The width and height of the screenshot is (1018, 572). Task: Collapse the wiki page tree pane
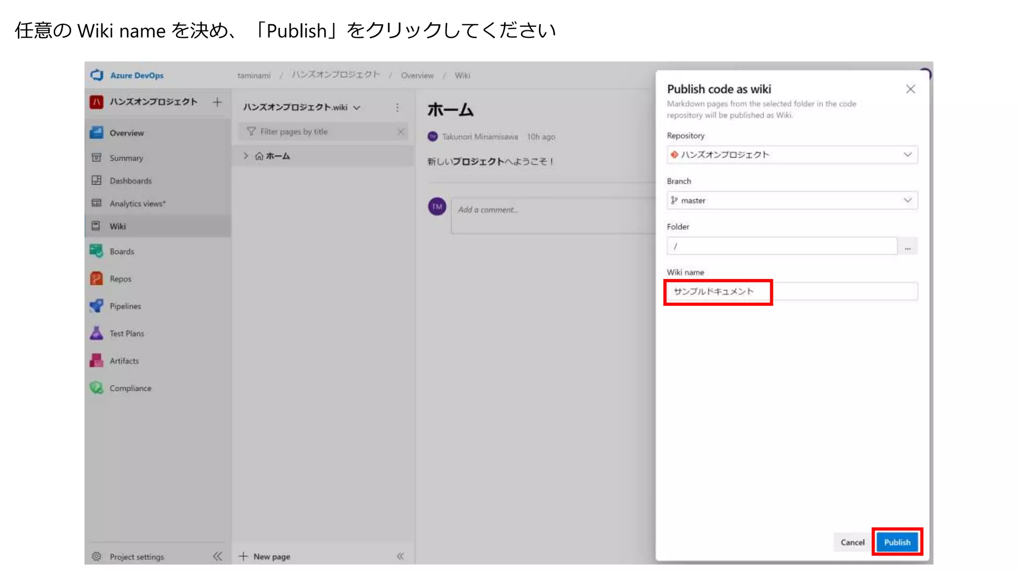[x=400, y=556]
